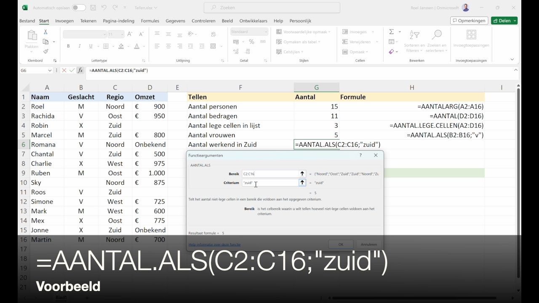Image resolution: width=539 pixels, height=303 pixels.
Task: Close the Functieargumenten dialog
Action: pyautogui.click(x=376, y=155)
